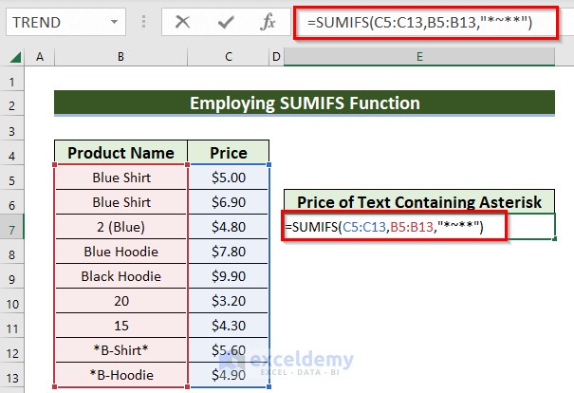Screen dimensions: 574x393
Task: Confirm the formula with the Enter checkmark
Action: coord(226,21)
